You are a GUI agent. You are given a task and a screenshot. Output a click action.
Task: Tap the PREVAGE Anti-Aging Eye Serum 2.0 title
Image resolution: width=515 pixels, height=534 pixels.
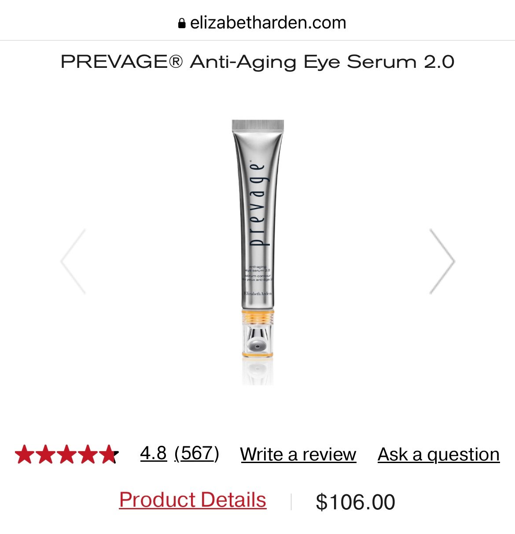pos(257,62)
